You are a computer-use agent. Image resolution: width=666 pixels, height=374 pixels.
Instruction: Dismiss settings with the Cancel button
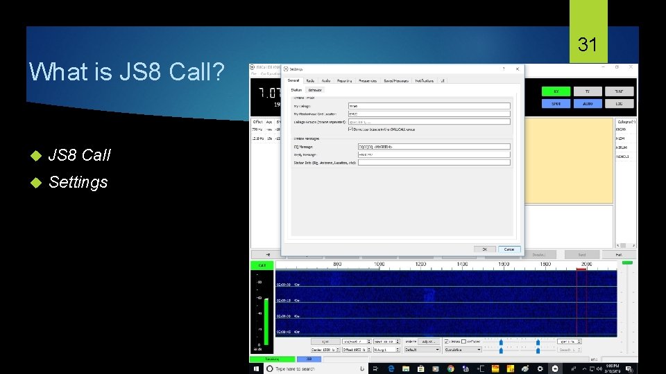pyautogui.click(x=509, y=249)
